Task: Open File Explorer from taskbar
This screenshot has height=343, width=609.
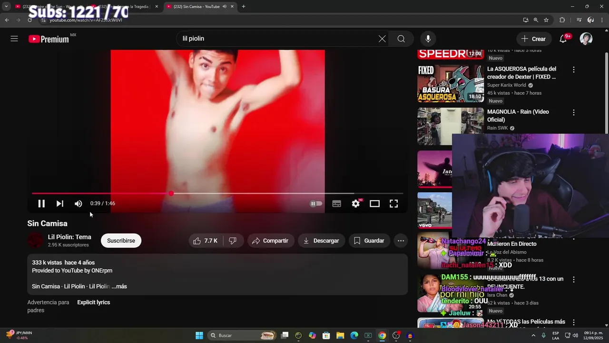Action: tap(340, 335)
